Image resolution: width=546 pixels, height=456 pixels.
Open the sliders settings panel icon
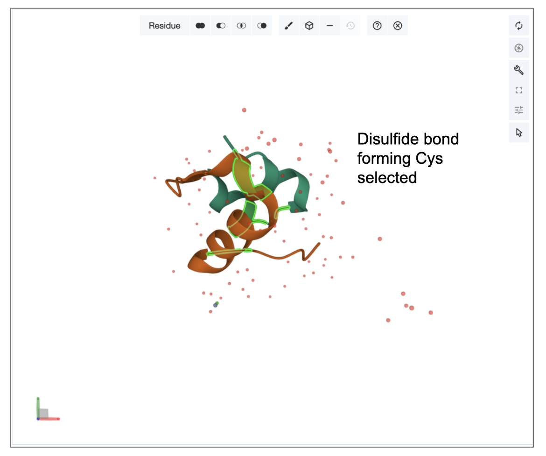(519, 110)
